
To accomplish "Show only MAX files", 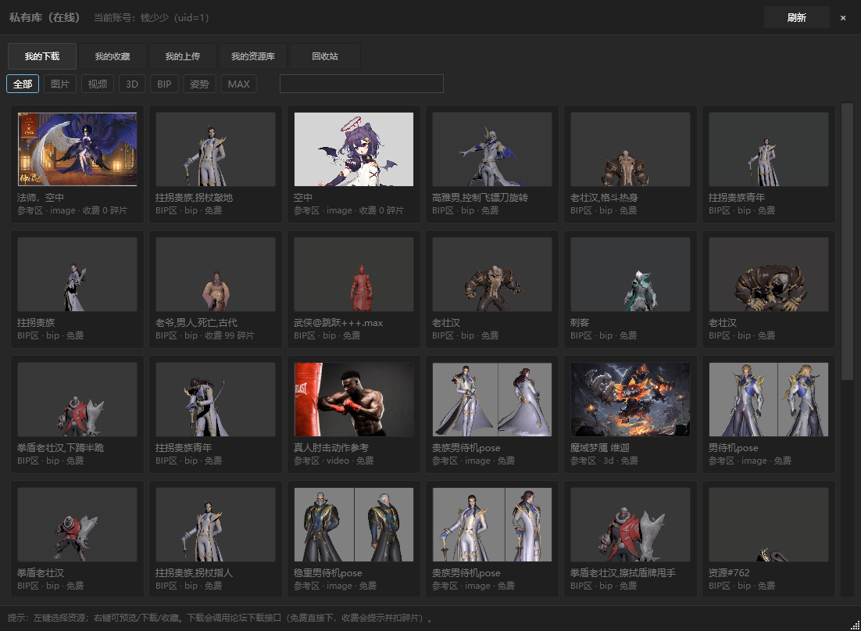I will [239, 84].
